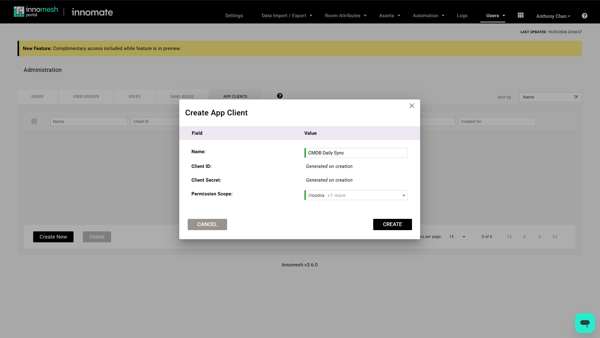Jump to the last page of results
600x338 pixels.
(554, 237)
